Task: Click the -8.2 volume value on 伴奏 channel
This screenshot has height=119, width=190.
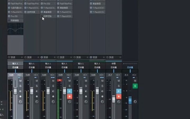Action: [110, 75]
